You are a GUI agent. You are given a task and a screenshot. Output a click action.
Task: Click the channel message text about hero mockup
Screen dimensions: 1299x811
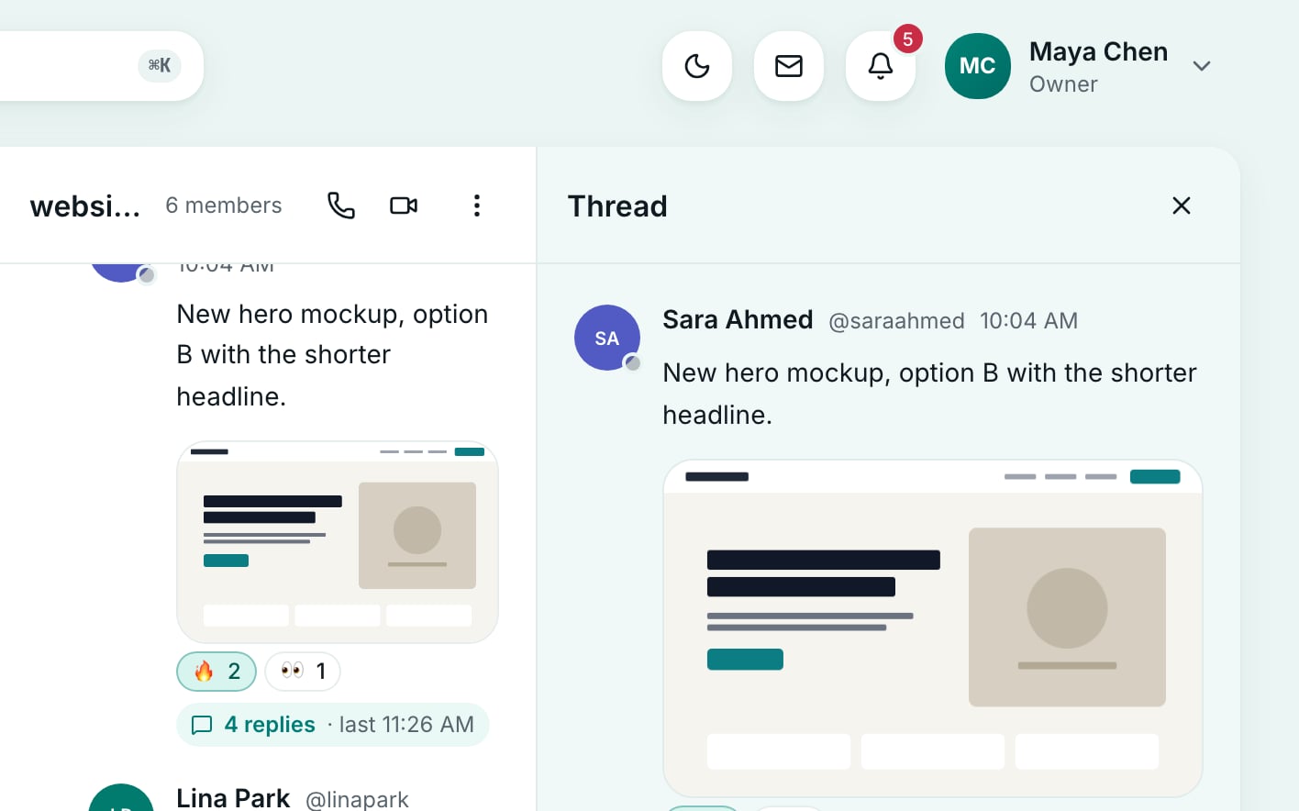[332, 355]
